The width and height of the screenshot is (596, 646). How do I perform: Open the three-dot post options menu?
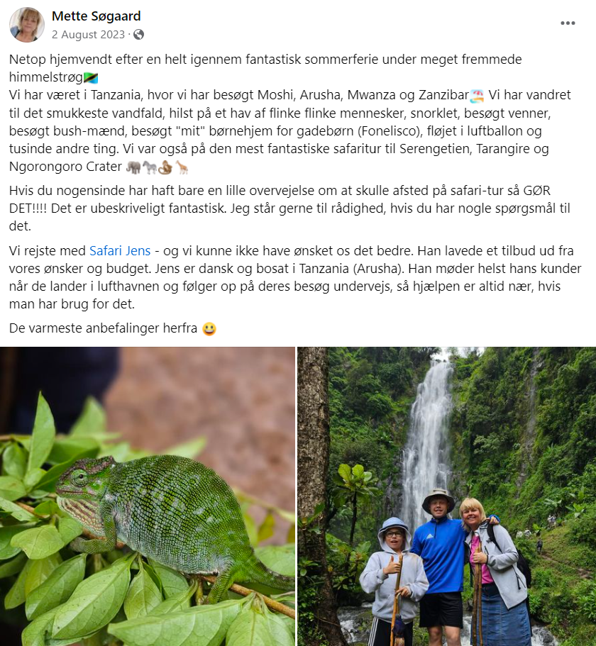568,23
